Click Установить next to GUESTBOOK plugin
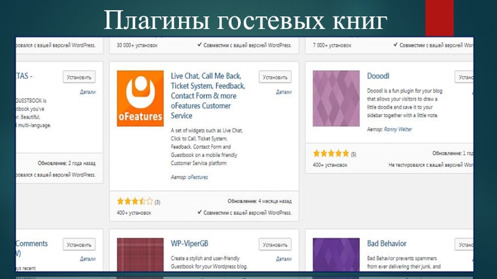The width and height of the screenshot is (497, 279). tap(79, 77)
